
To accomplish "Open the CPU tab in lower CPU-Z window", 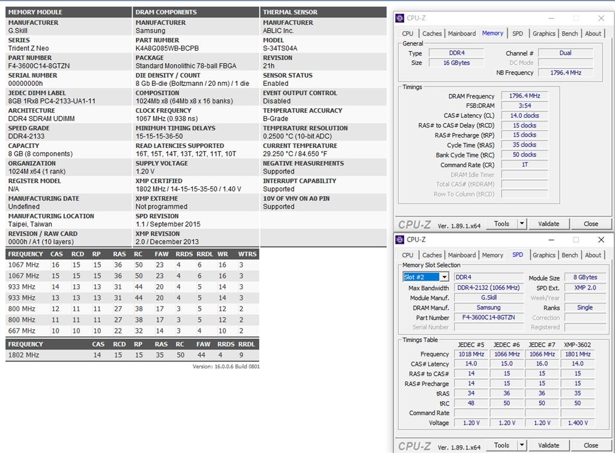I will click(x=408, y=255).
